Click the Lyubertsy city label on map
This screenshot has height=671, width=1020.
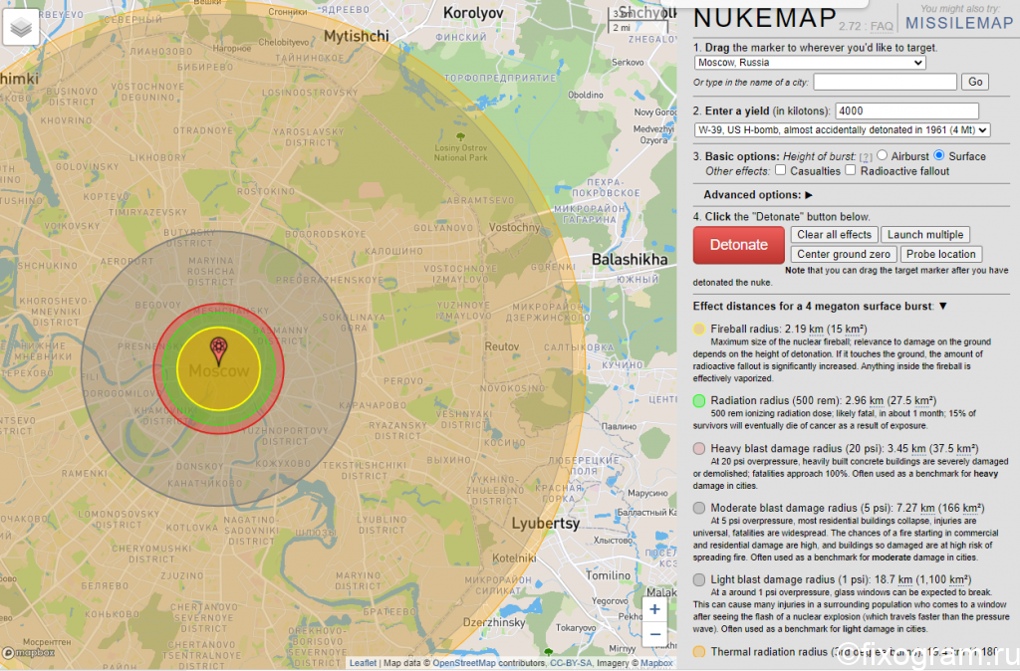545,524
